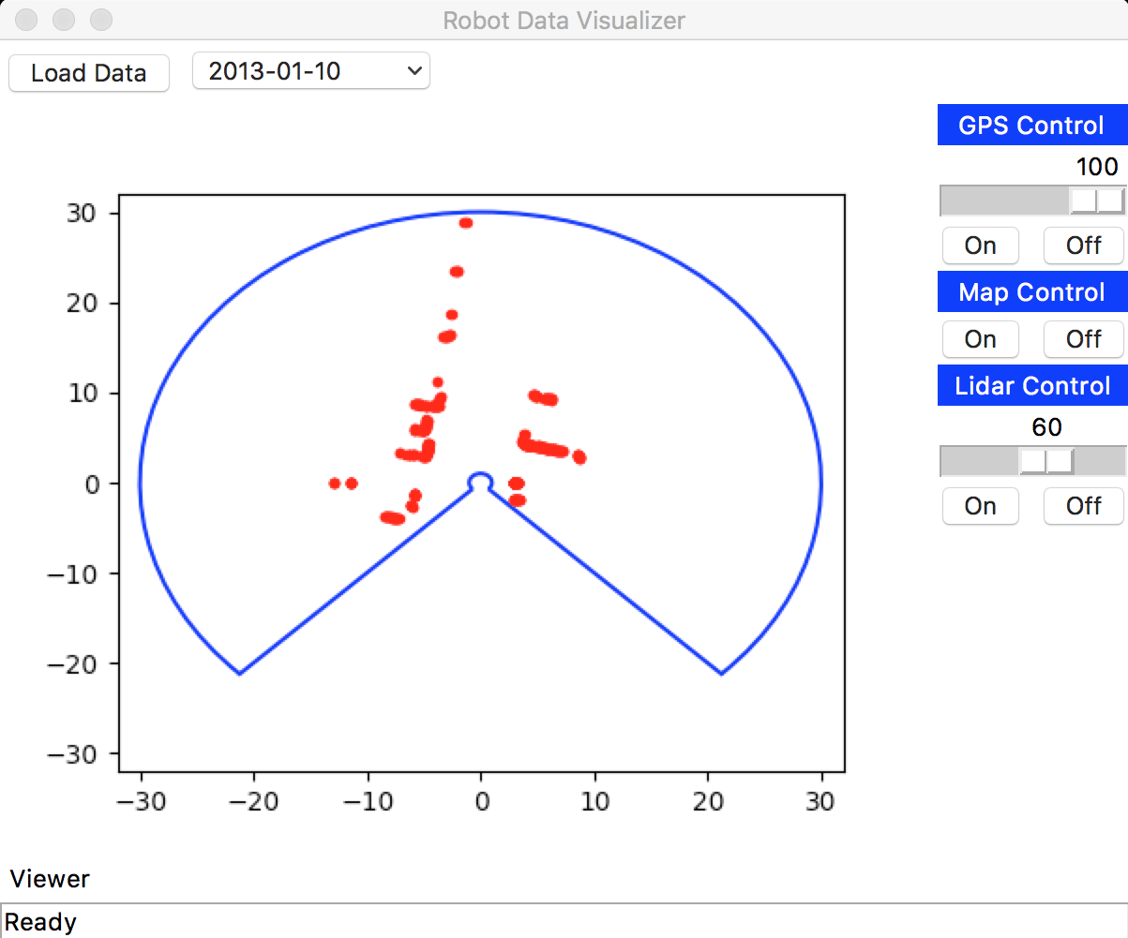Image resolution: width=1128 pixels, height=938 pixels.
Task: Turn GPS Control on
Action: [x=980, y=246]
